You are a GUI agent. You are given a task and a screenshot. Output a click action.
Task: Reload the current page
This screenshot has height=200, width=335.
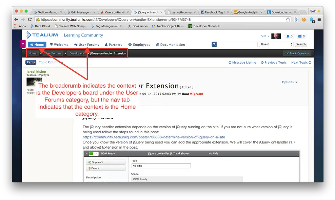pyautogui.click(x=30, y=19)
